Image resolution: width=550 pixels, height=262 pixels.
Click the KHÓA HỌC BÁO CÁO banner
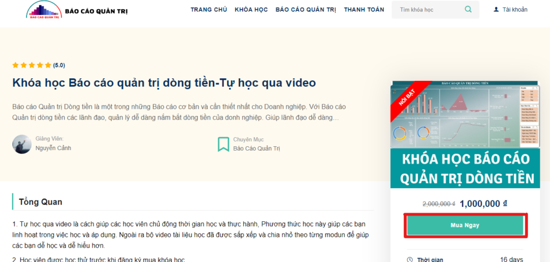tap(465, 168)
